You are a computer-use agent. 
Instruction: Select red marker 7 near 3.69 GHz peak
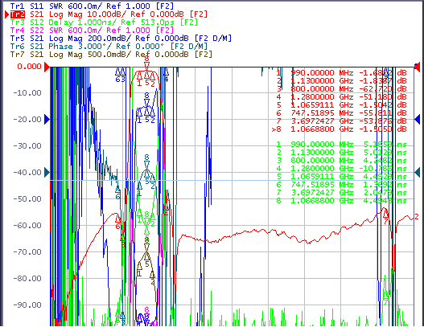tap(386, 217)
